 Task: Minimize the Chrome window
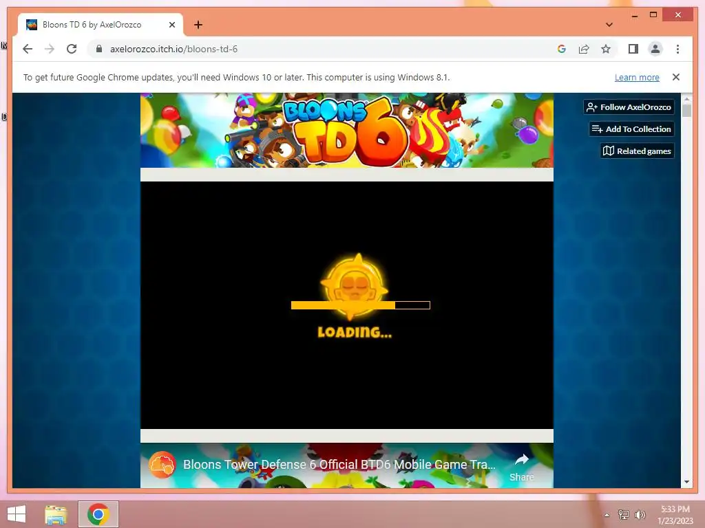click(634, 15)
